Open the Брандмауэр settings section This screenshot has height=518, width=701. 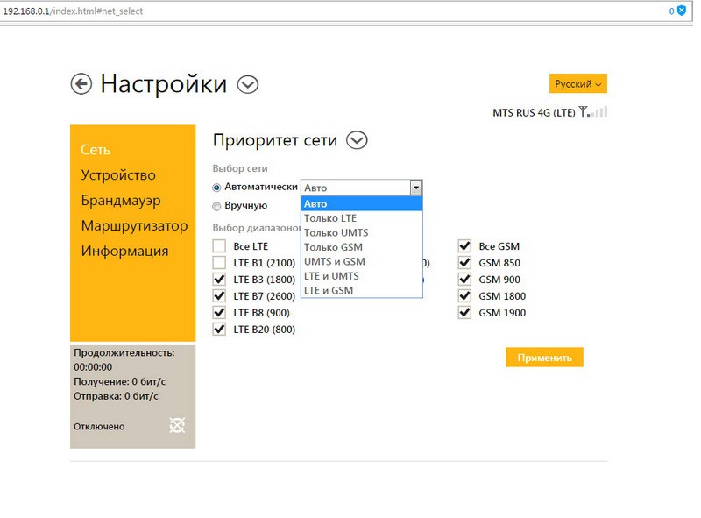[x=121, y=201]
